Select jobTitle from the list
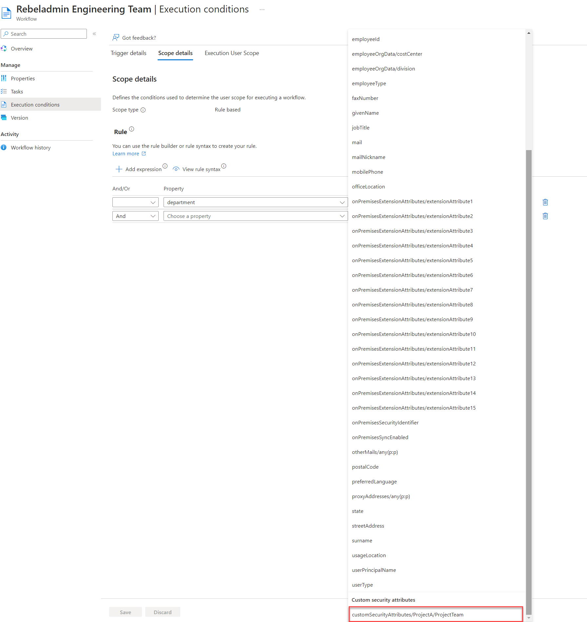 click(437, 127)
